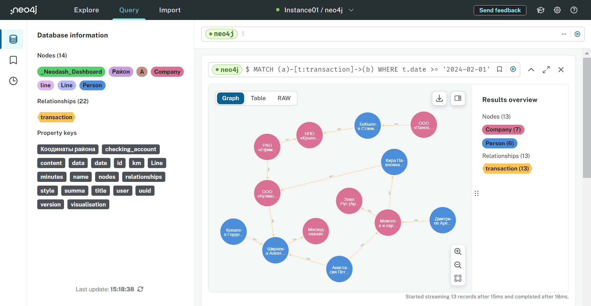591x306 pixels.
Task: Save the MATCH query as bookmark
Action: coord(500,69)
